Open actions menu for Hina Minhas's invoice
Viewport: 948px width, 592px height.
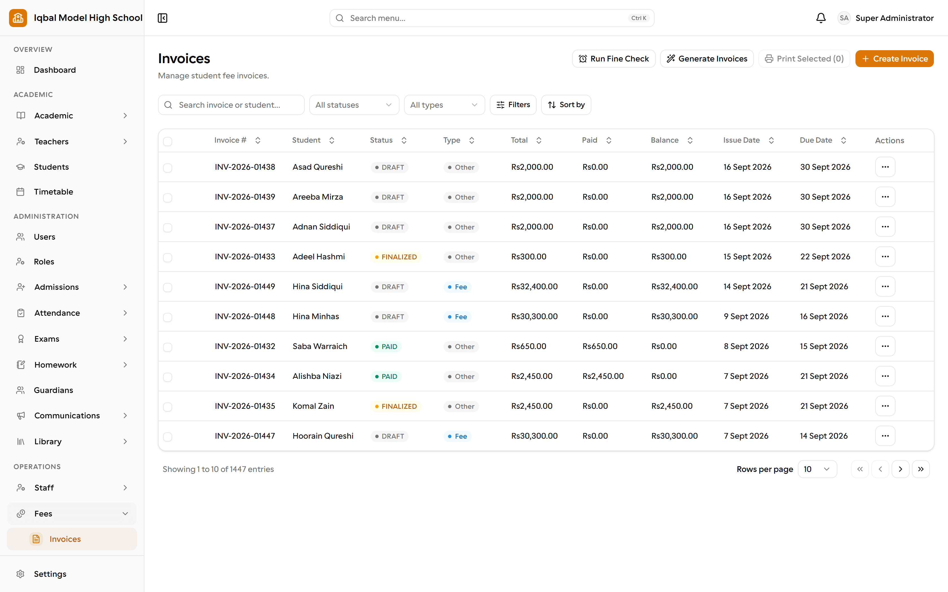click(x=885, y=316)
